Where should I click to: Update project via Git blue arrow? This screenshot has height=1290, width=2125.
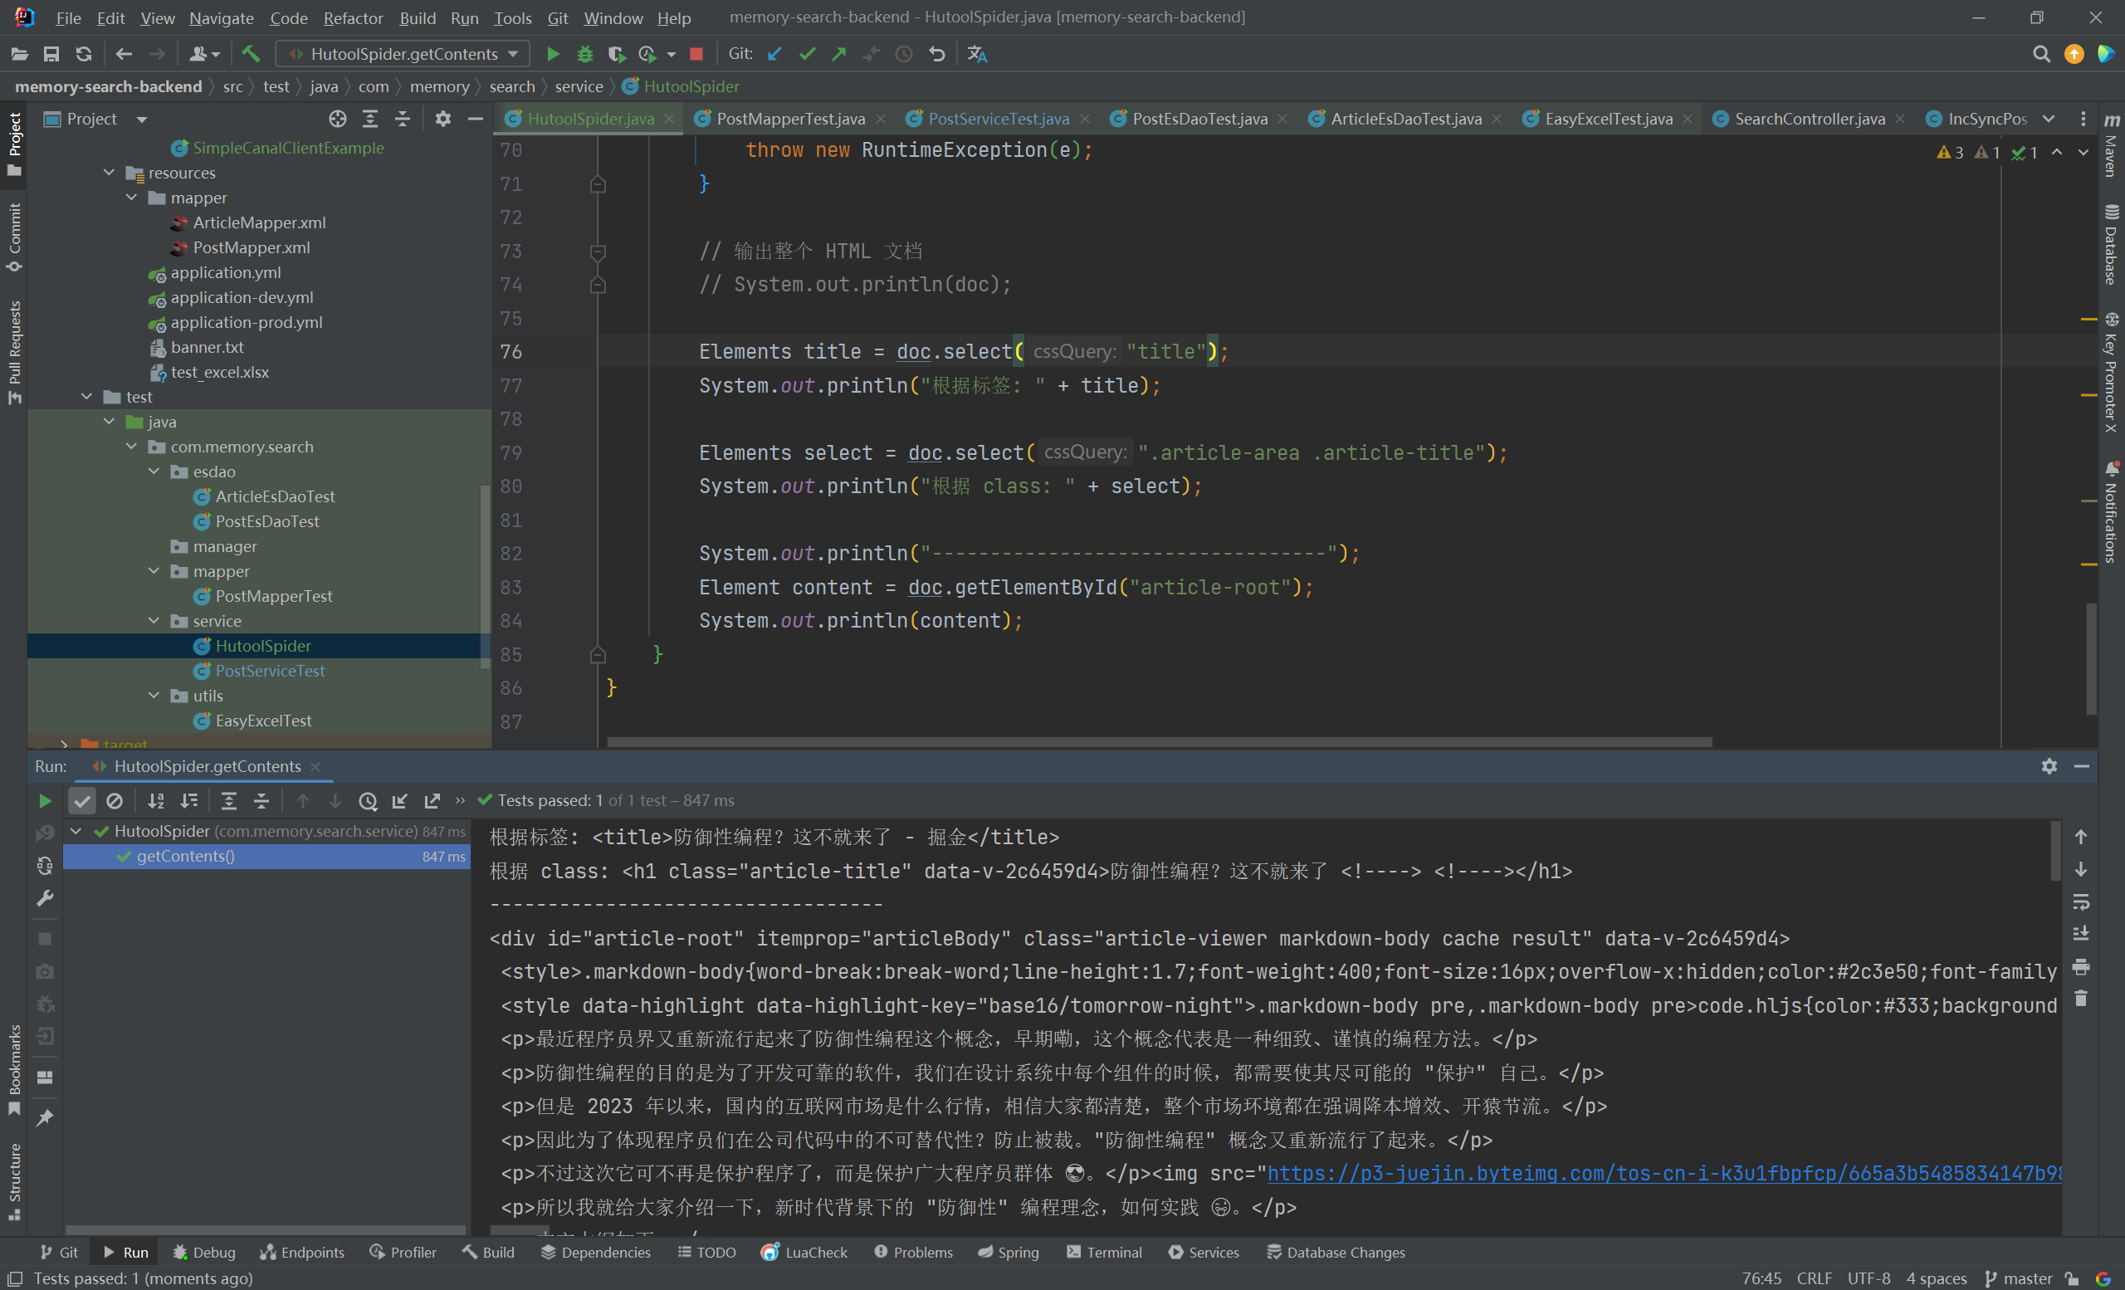click(x=774, y=54)
